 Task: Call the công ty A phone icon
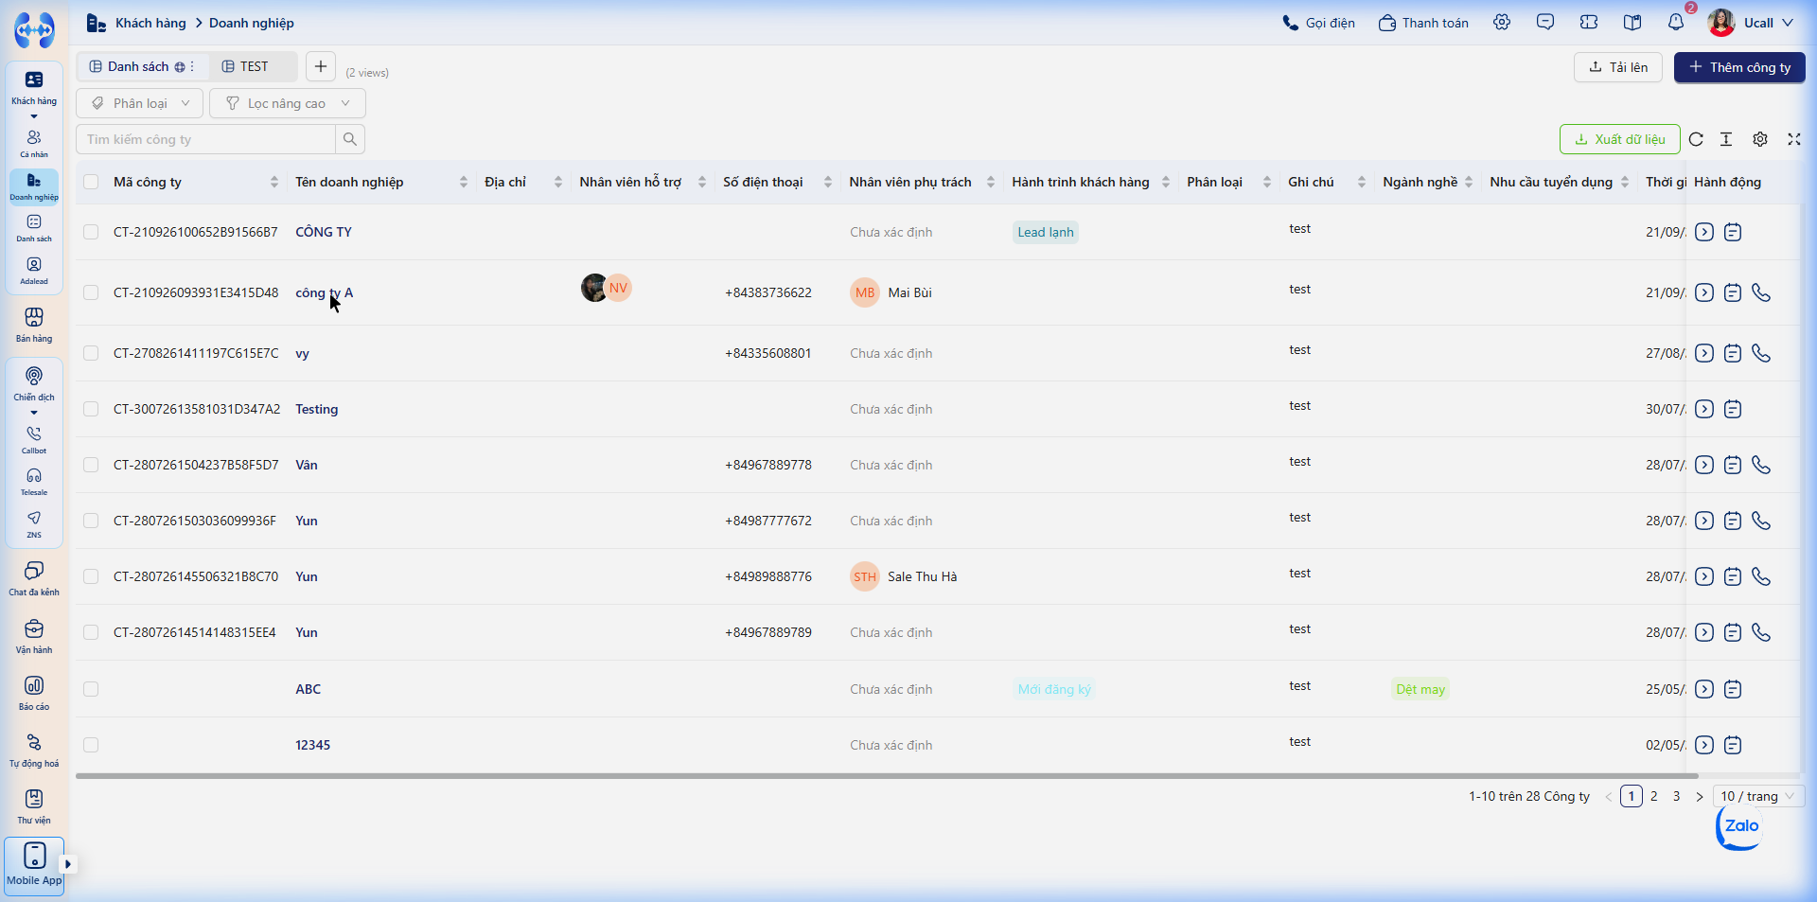[1761, 292]
